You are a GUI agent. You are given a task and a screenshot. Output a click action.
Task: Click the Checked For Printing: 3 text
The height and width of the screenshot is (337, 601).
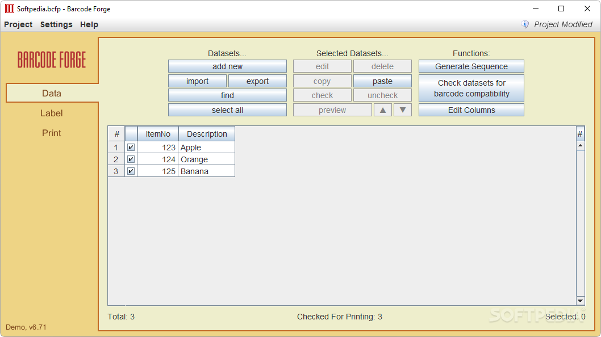(x=340, y=317)
